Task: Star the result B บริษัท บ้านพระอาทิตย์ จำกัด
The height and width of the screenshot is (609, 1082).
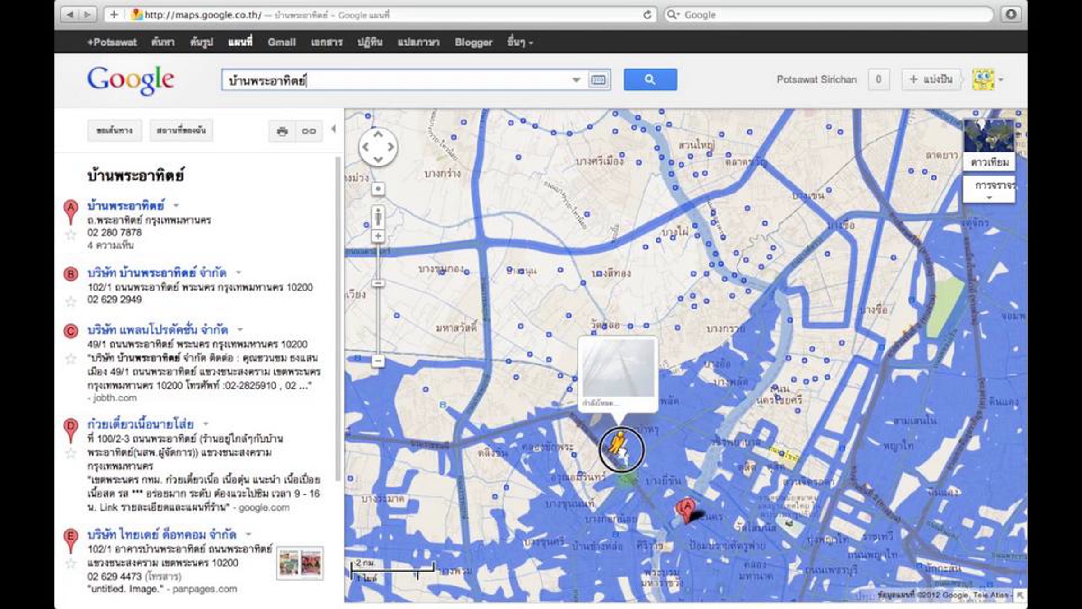Action: (x=71, y=301)
